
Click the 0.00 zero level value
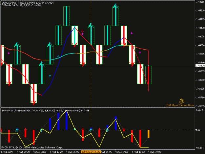click(198, 130)
